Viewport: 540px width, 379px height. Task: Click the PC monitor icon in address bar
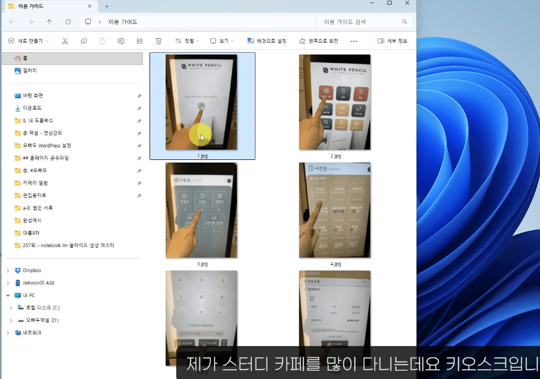click(88, 22)
